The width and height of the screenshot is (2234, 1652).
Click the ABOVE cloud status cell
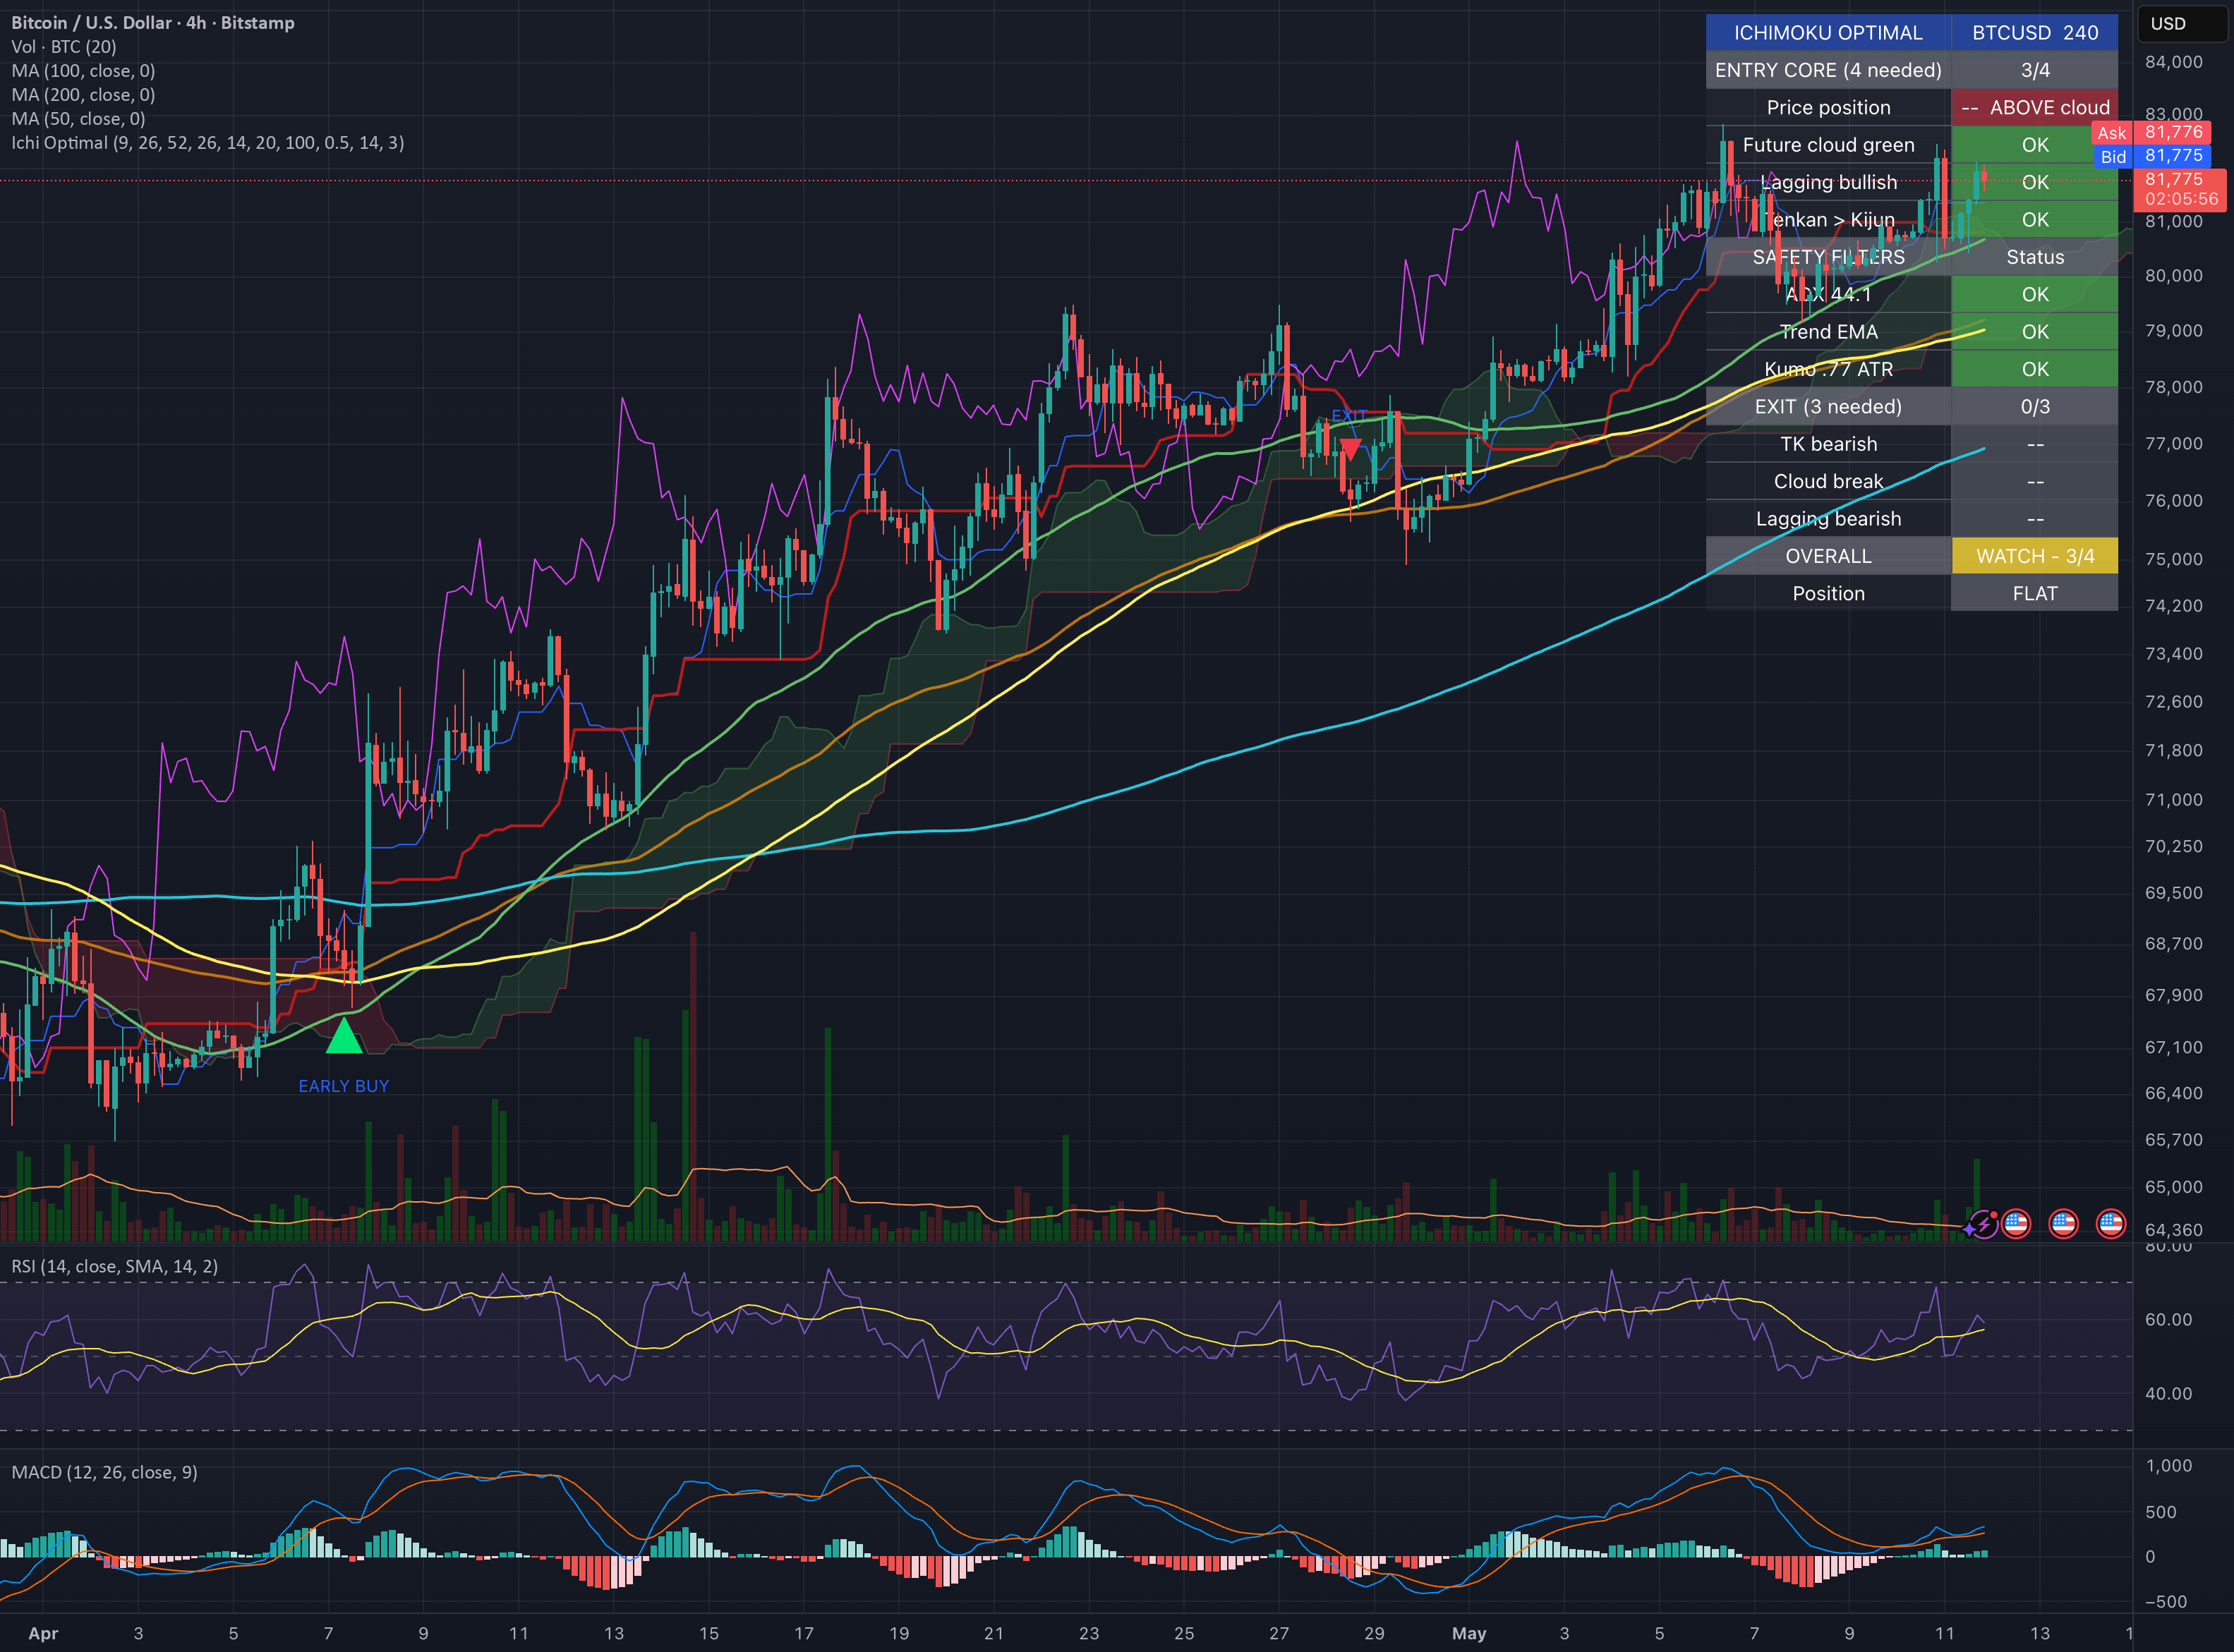click(x=2035, y=107)
